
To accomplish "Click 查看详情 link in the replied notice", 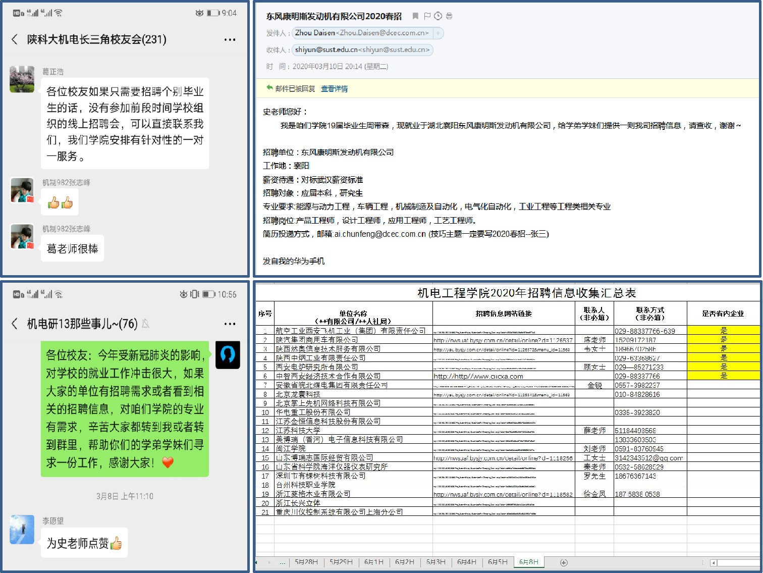I will pos(334,89).
